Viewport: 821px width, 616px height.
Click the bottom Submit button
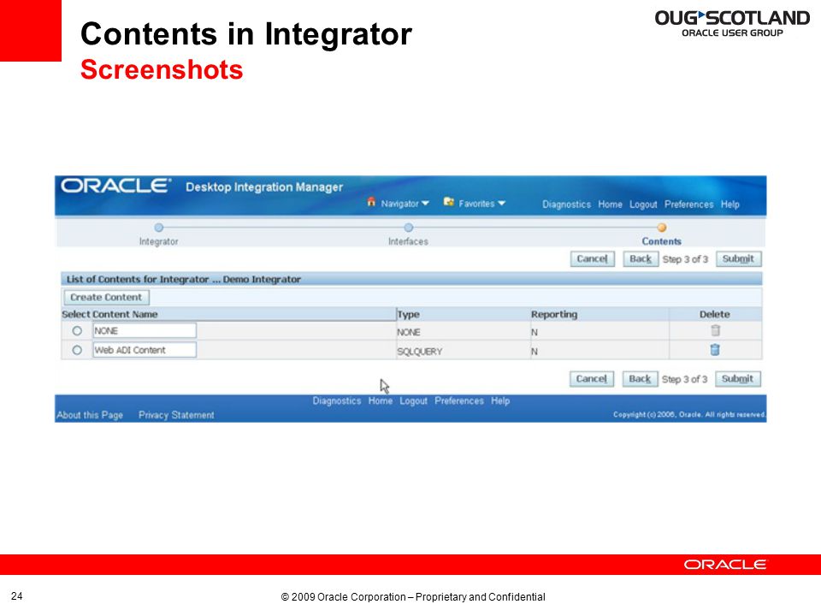tap(738, 379)
